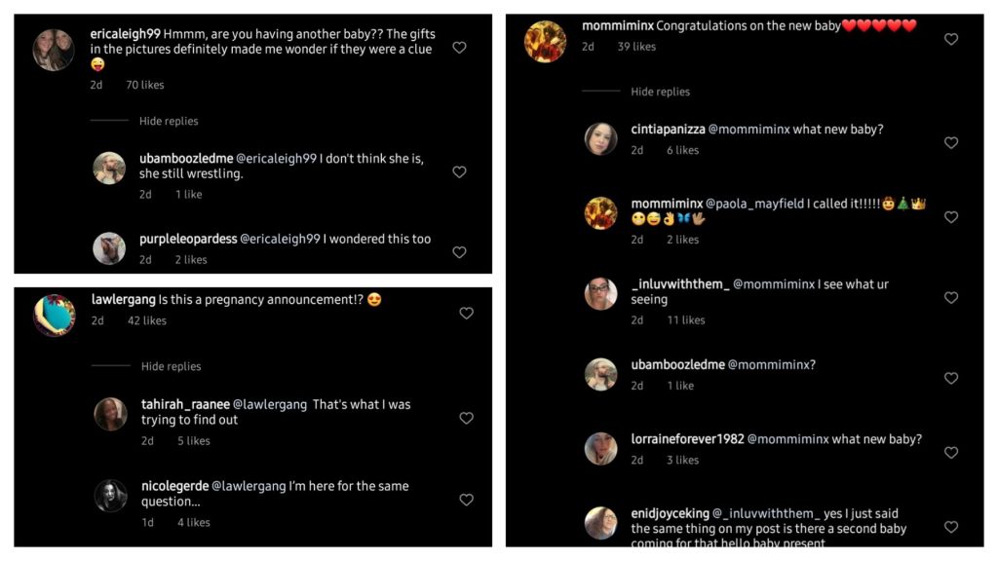The height and width of the screenshot is (561, 998).
Task: View the 70 likes on ericaleigh99's comment
Action: point(144,86)
